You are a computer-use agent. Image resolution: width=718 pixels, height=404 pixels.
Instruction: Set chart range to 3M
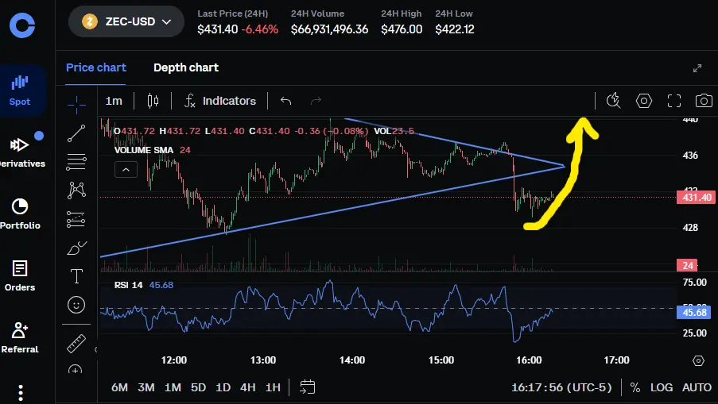[x=146, y=387]
